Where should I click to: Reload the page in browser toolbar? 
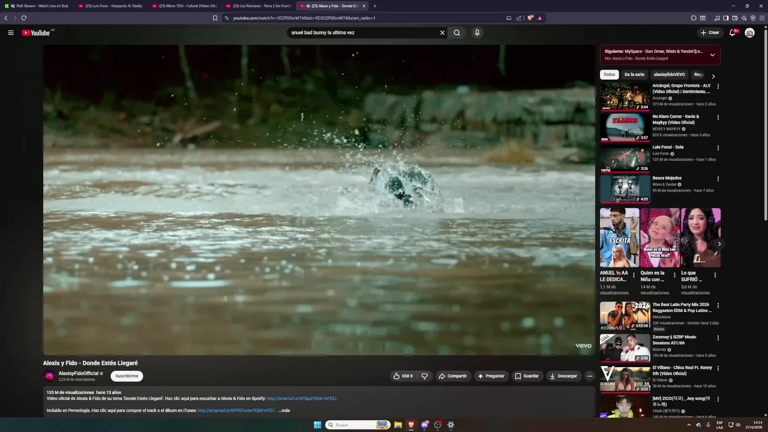[24, 18]
